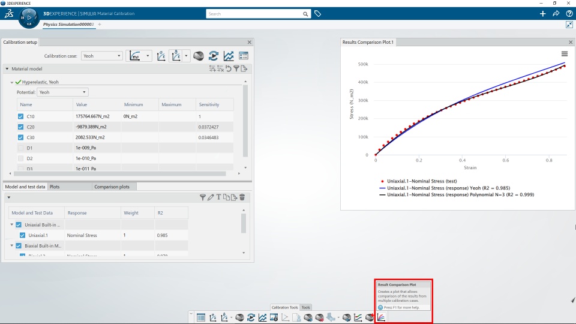Open the tags icon beside search
576x324 pixels.
[x=318, y=14]
